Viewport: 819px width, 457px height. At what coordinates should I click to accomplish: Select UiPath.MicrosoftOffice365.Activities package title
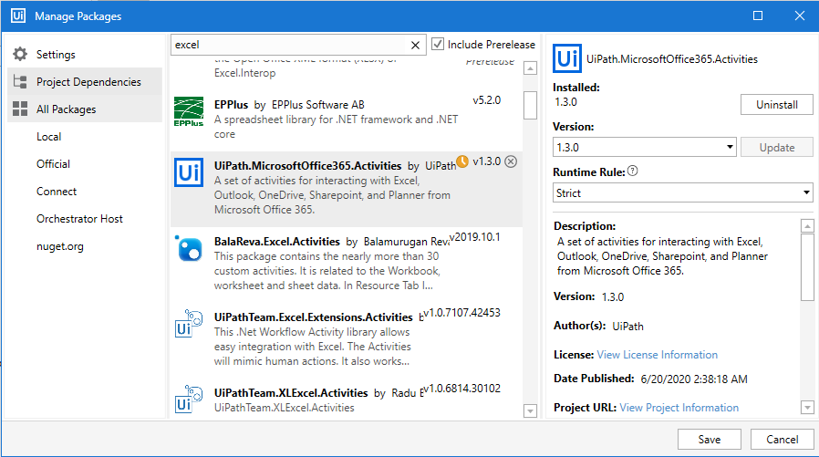307,166
